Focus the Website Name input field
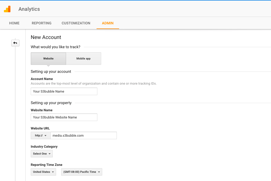271x181 pixels. click(64, 117)
